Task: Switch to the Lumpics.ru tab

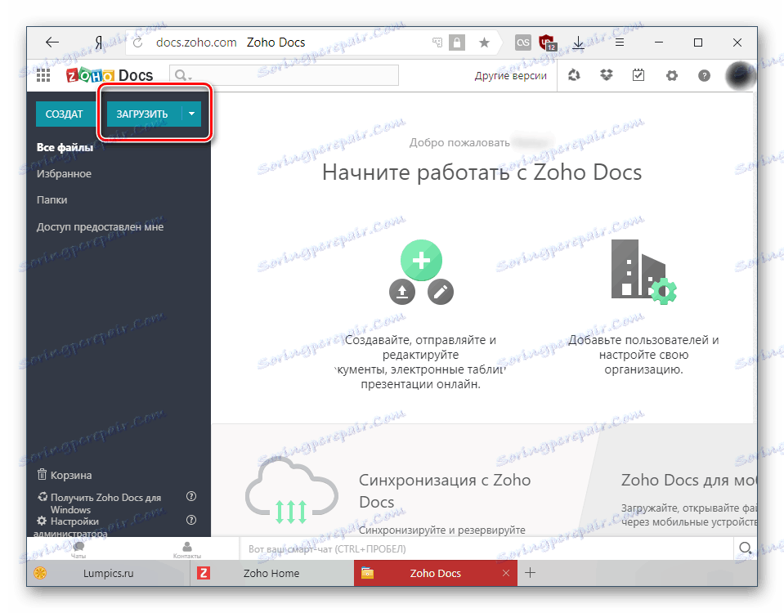Action: tap(109, 573)
